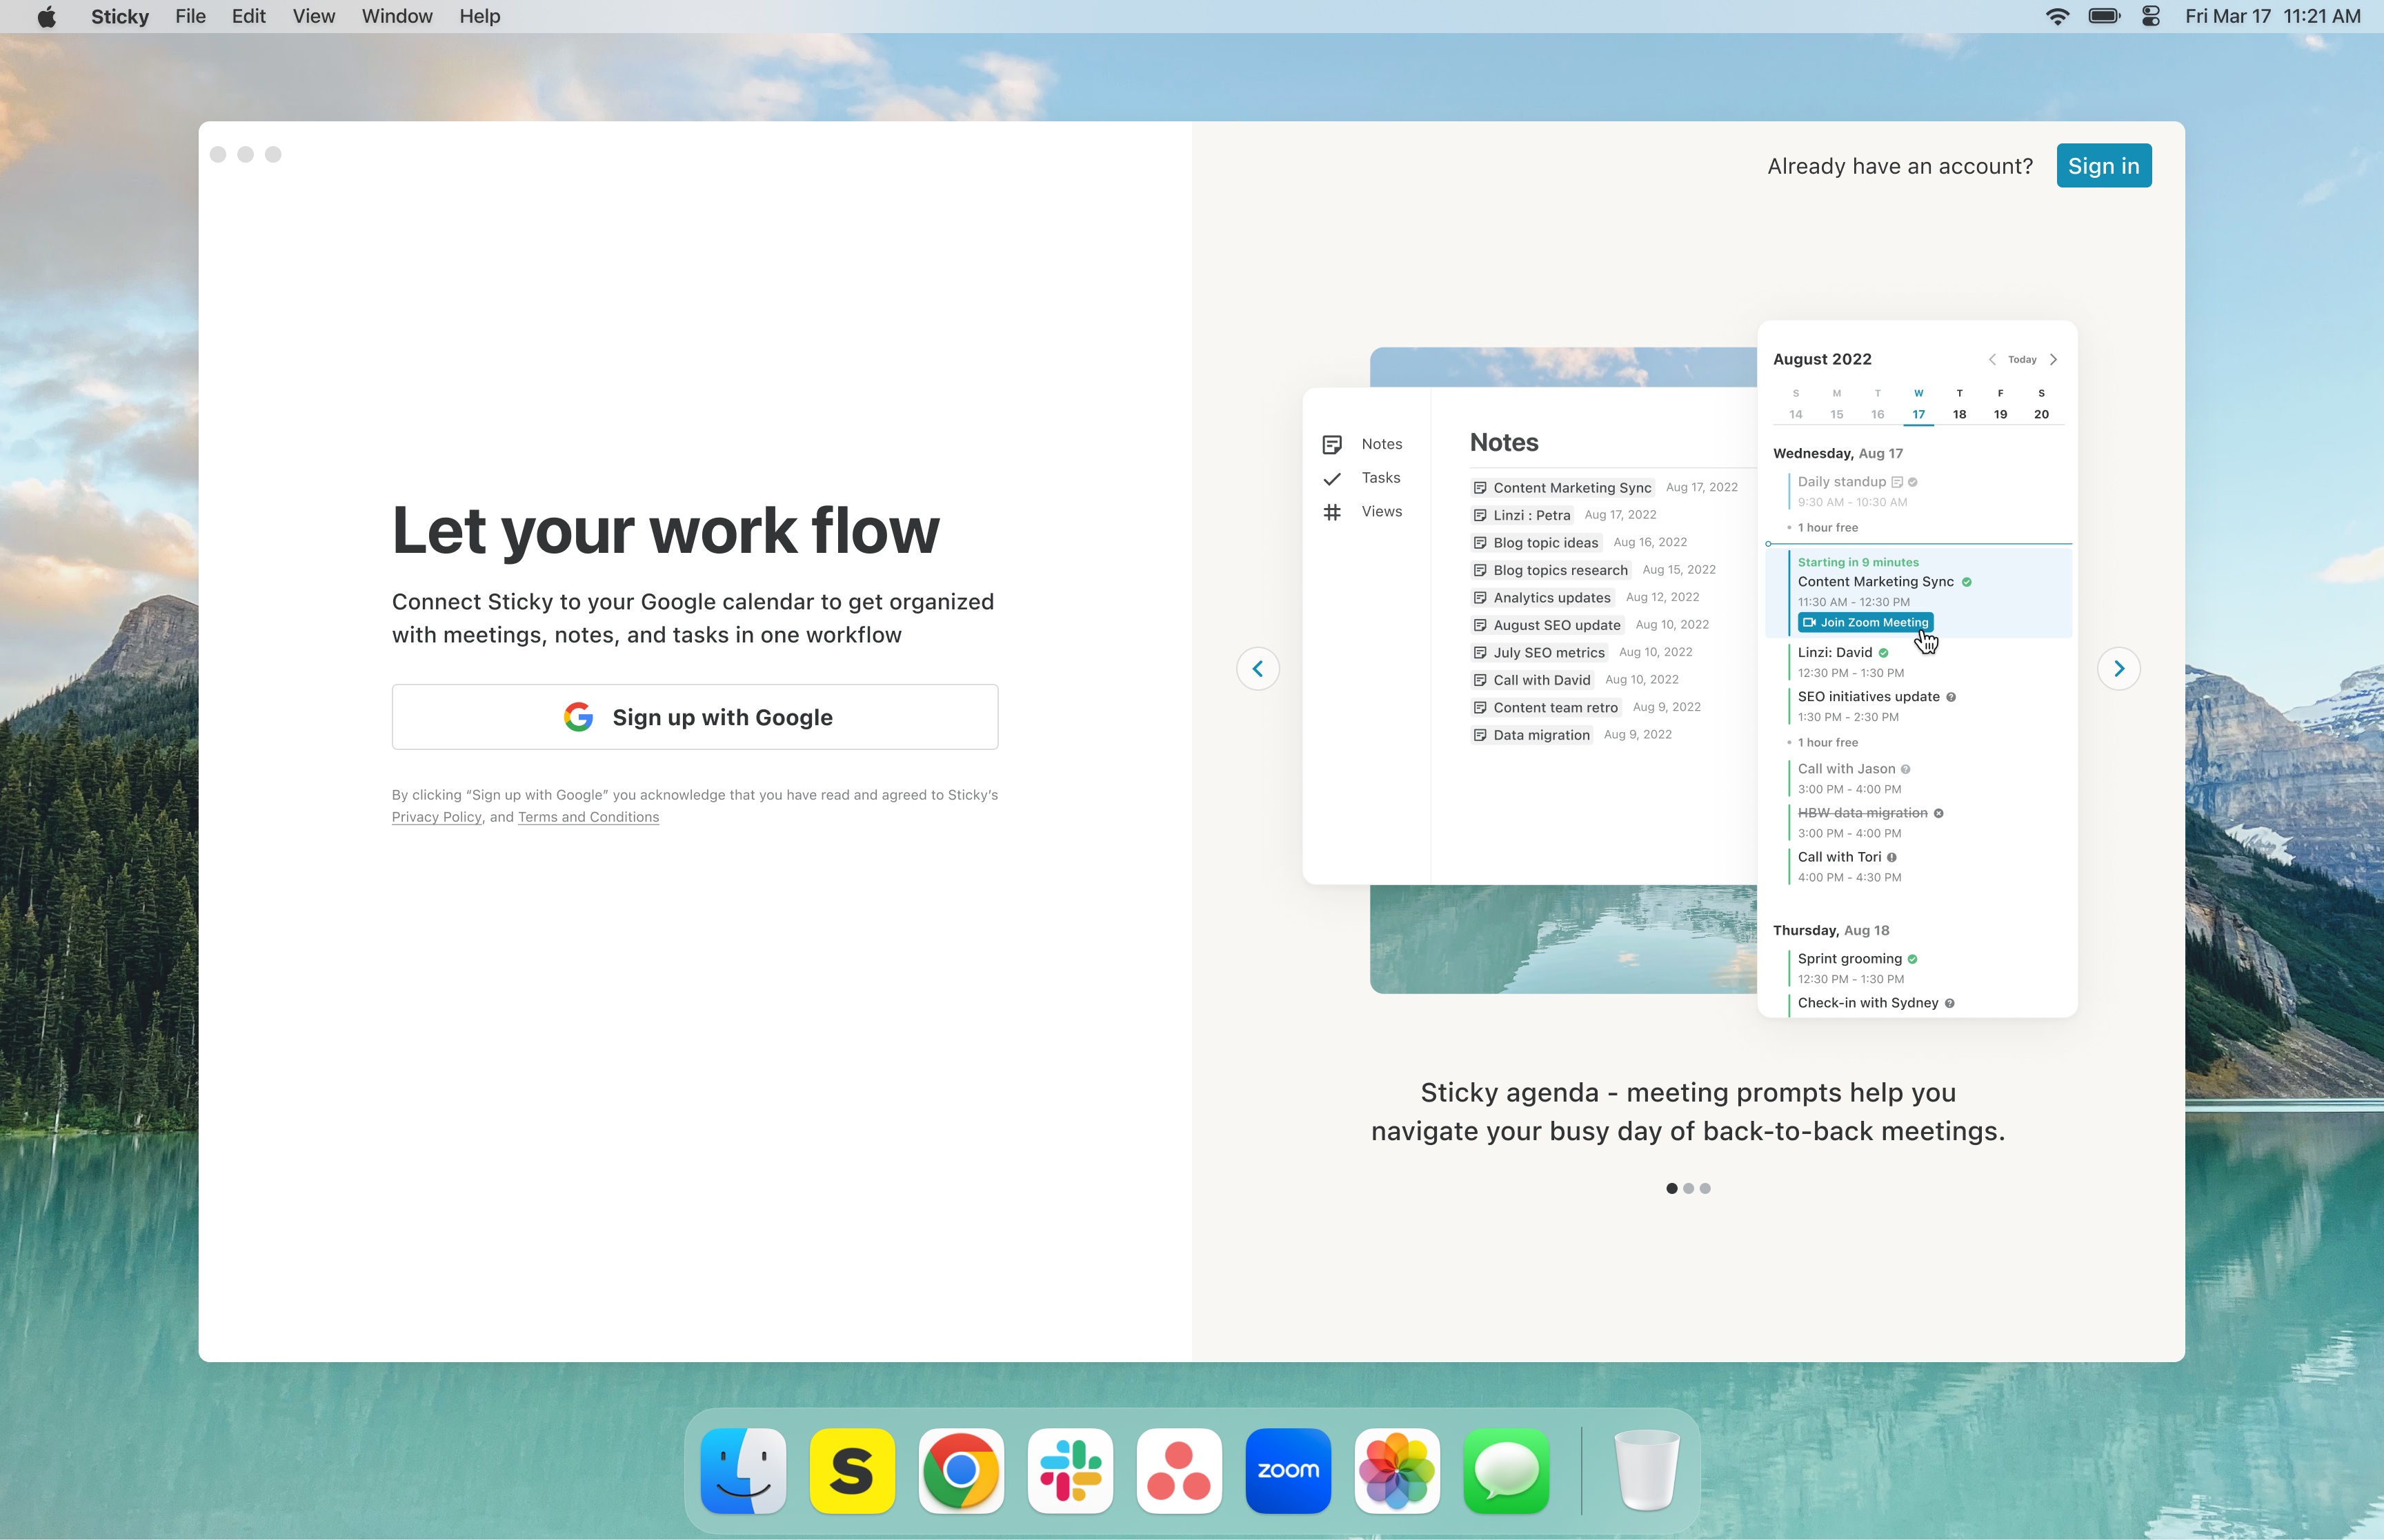2384x1540 pixels.
Task: Click the previous-week chevron beside Today
Action: click(x=1991, y=359)
